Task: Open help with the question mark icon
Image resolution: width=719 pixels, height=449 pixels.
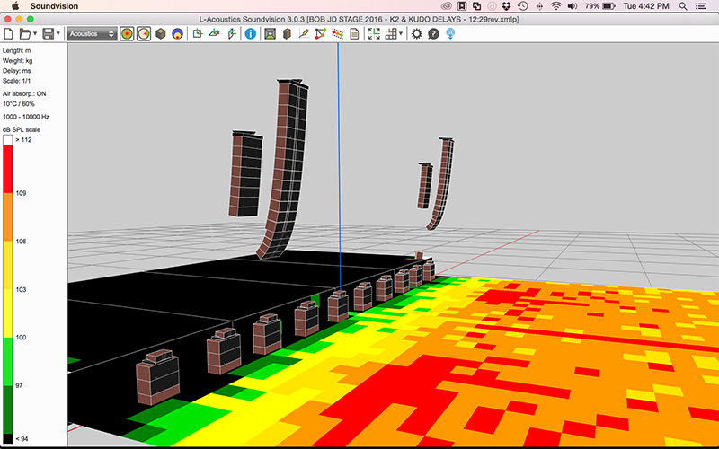Action: tap(433, 34)
